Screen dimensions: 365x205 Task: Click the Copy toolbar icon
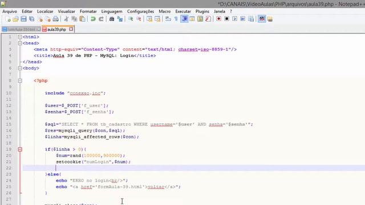[74, 19]
